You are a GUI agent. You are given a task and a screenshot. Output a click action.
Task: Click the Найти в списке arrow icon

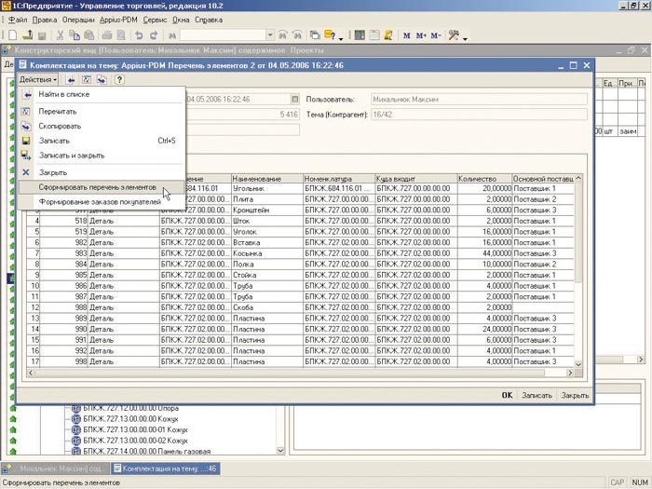pos(26,94)
